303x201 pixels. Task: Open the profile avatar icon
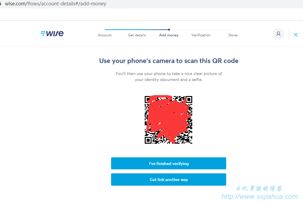[278, 34]
